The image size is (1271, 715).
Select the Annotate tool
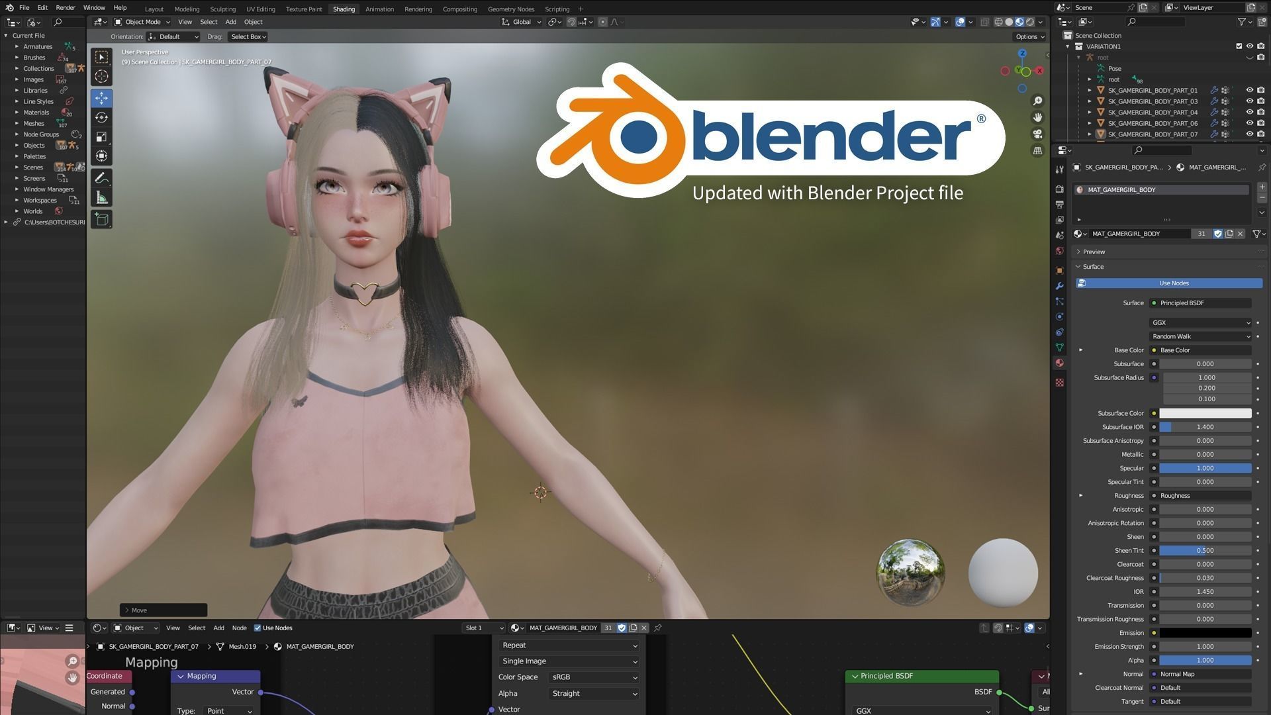[101, 178]
